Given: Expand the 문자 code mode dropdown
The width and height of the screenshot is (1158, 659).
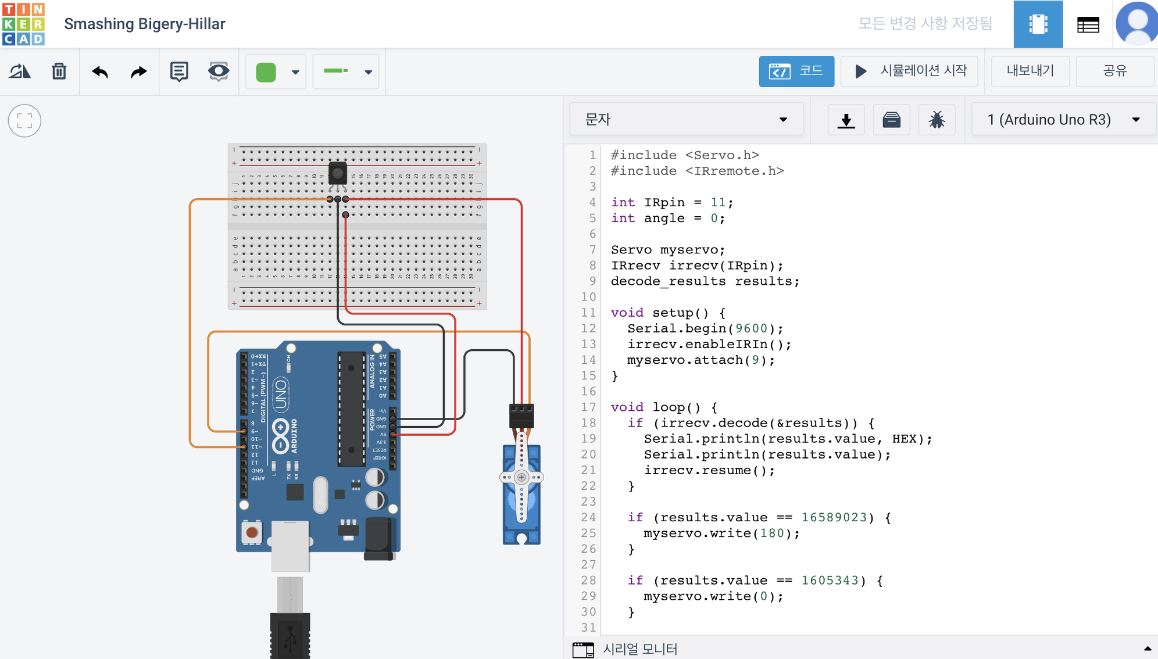Looking at the screenshot, I should coord(686,120).
